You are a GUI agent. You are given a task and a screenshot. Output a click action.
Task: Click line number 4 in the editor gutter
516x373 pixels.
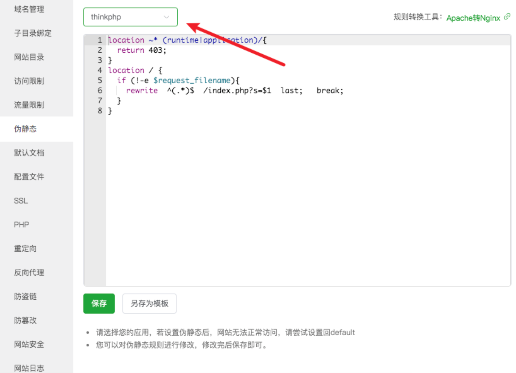tap(100, 70)
